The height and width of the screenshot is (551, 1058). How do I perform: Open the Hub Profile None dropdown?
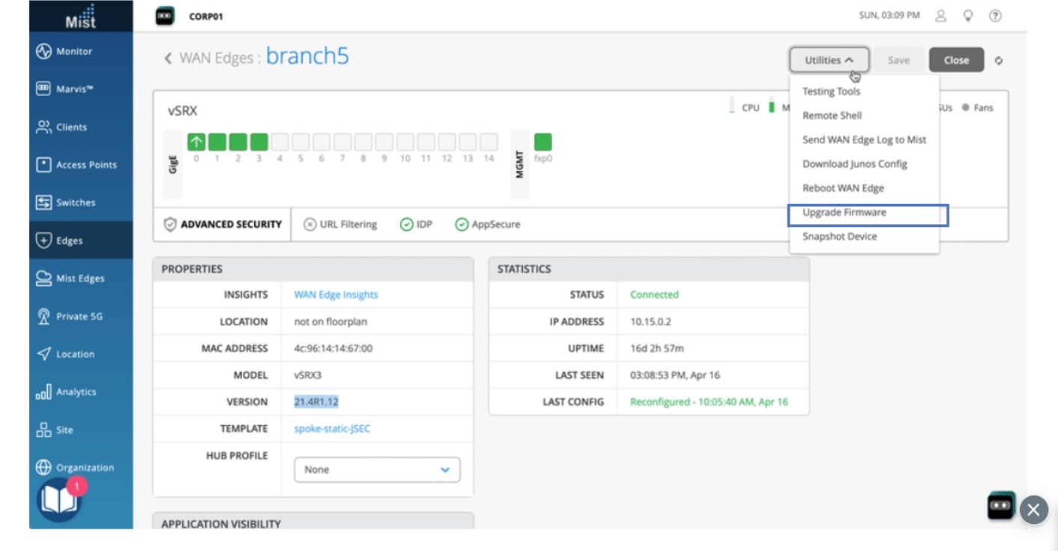click(377, 470)
